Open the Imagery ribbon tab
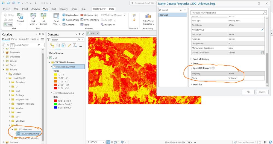The height and width of the screenshot is (144, 273). [x=63, y=9]
